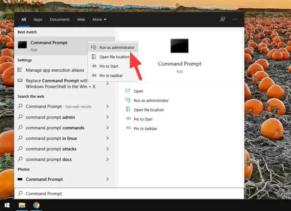This screenshot has height=211, width=291.
Task: Expand the More filter dropdown
Action: point(99,19)
